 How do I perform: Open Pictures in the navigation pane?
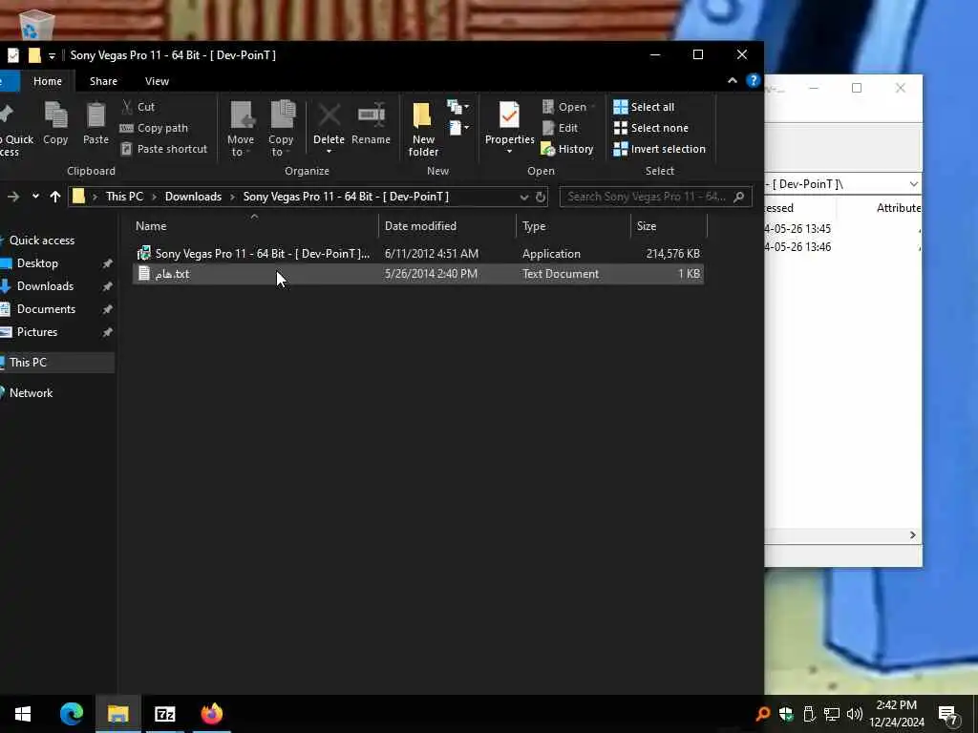click(37, 332)
